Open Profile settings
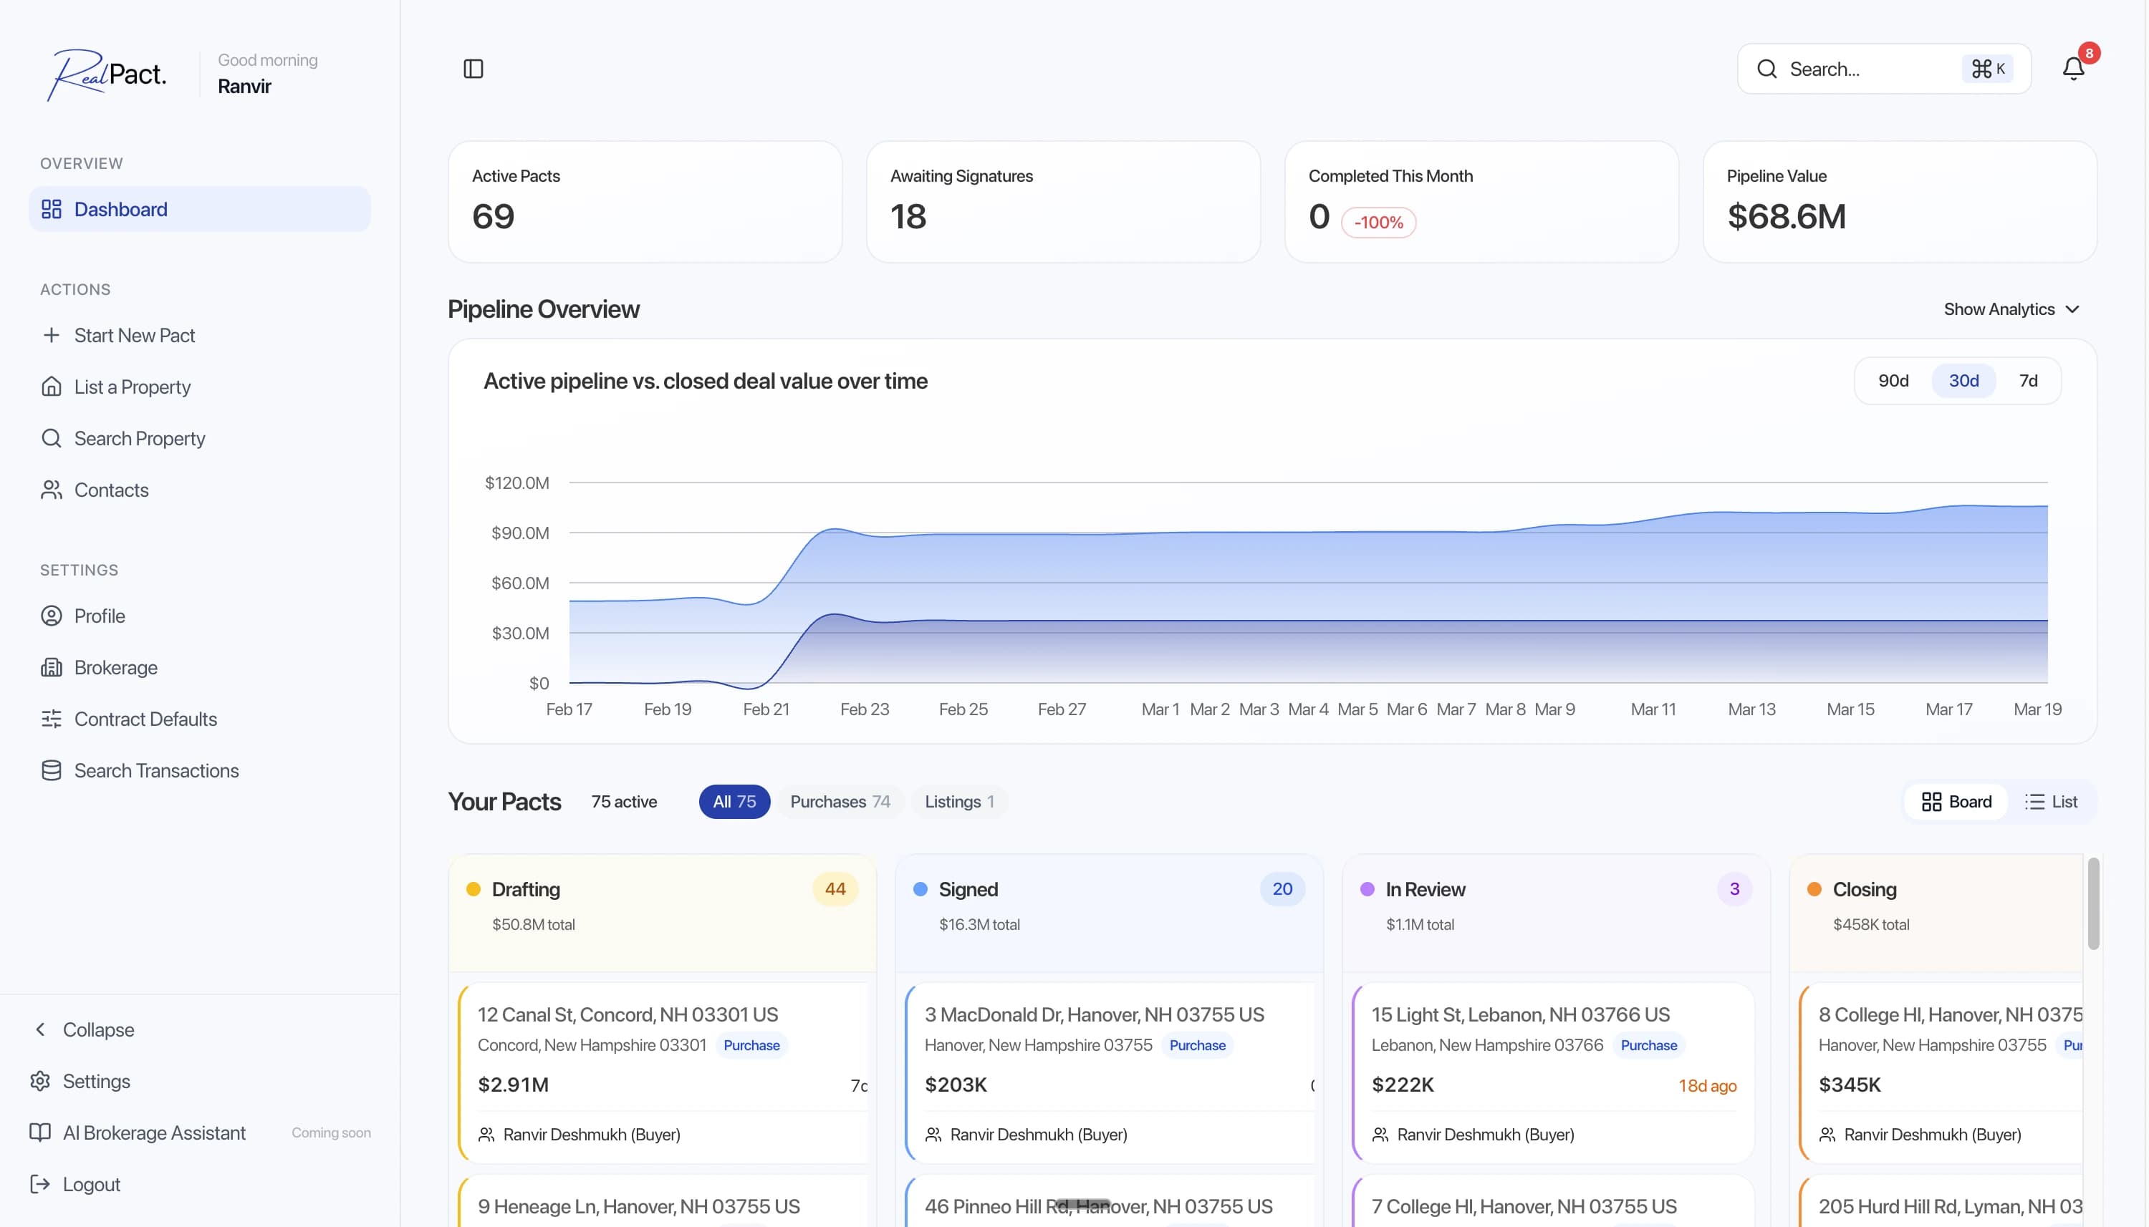The image size is (2149, 1227). tap(200, 616)
